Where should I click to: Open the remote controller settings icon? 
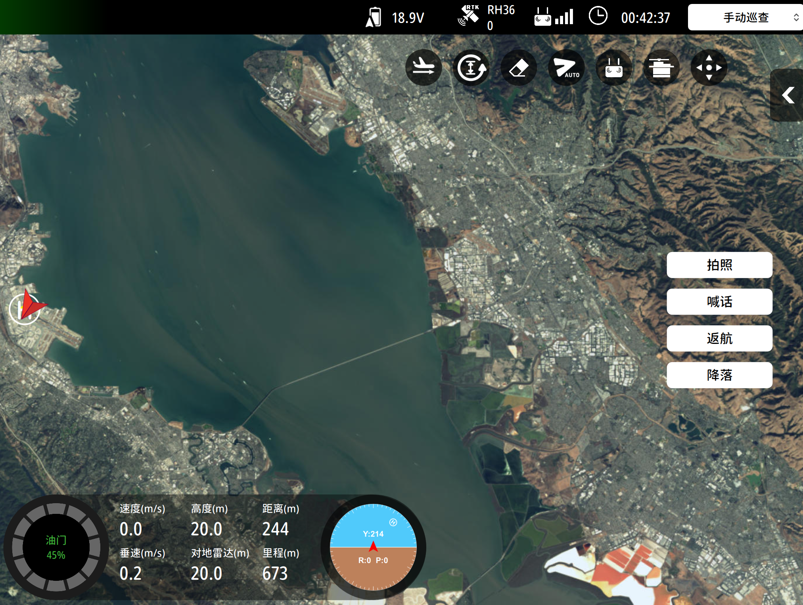[614, 68]
